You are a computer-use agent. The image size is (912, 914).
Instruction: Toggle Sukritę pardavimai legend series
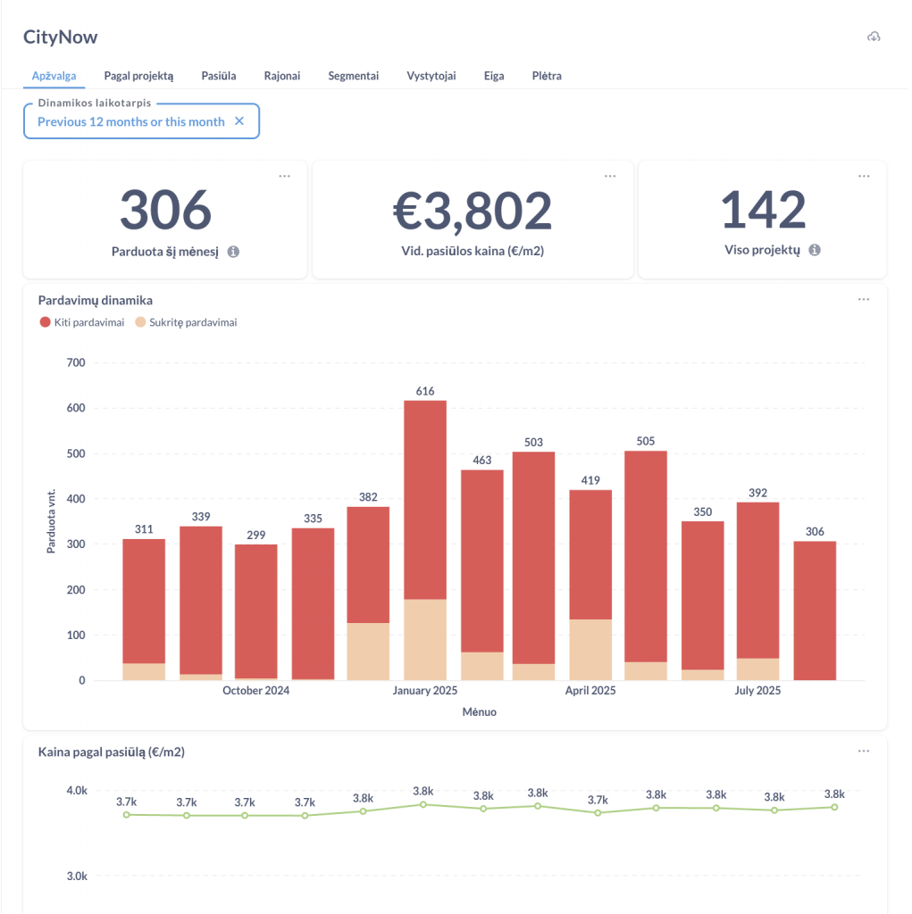point(186,322)
